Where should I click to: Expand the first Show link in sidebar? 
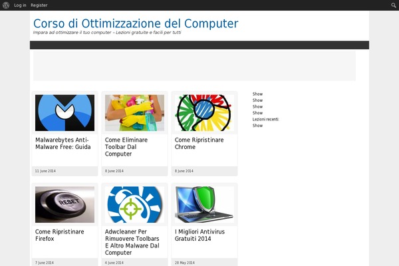tap(257, 94)
